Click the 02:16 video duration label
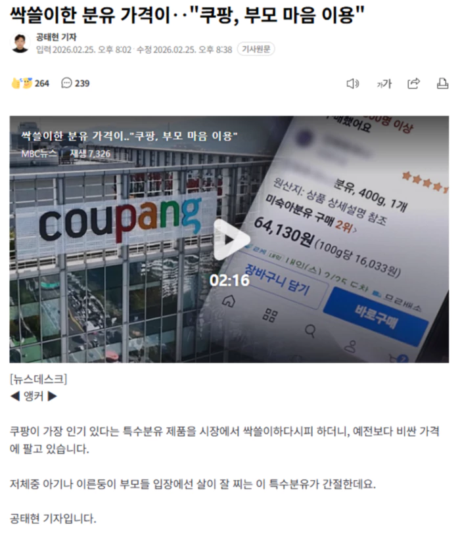Image resolution: width=460 pixels, height=536 pixels. coord(229,280)
